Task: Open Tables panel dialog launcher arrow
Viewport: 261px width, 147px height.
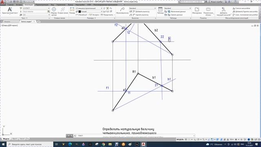Action: pyautogui.click(x=190, y=18)
